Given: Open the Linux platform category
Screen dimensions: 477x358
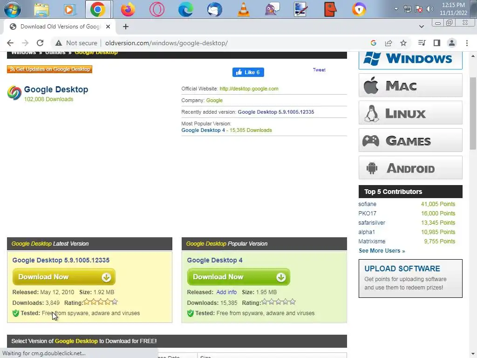Looking at the screenshot, I should [410, 113].
